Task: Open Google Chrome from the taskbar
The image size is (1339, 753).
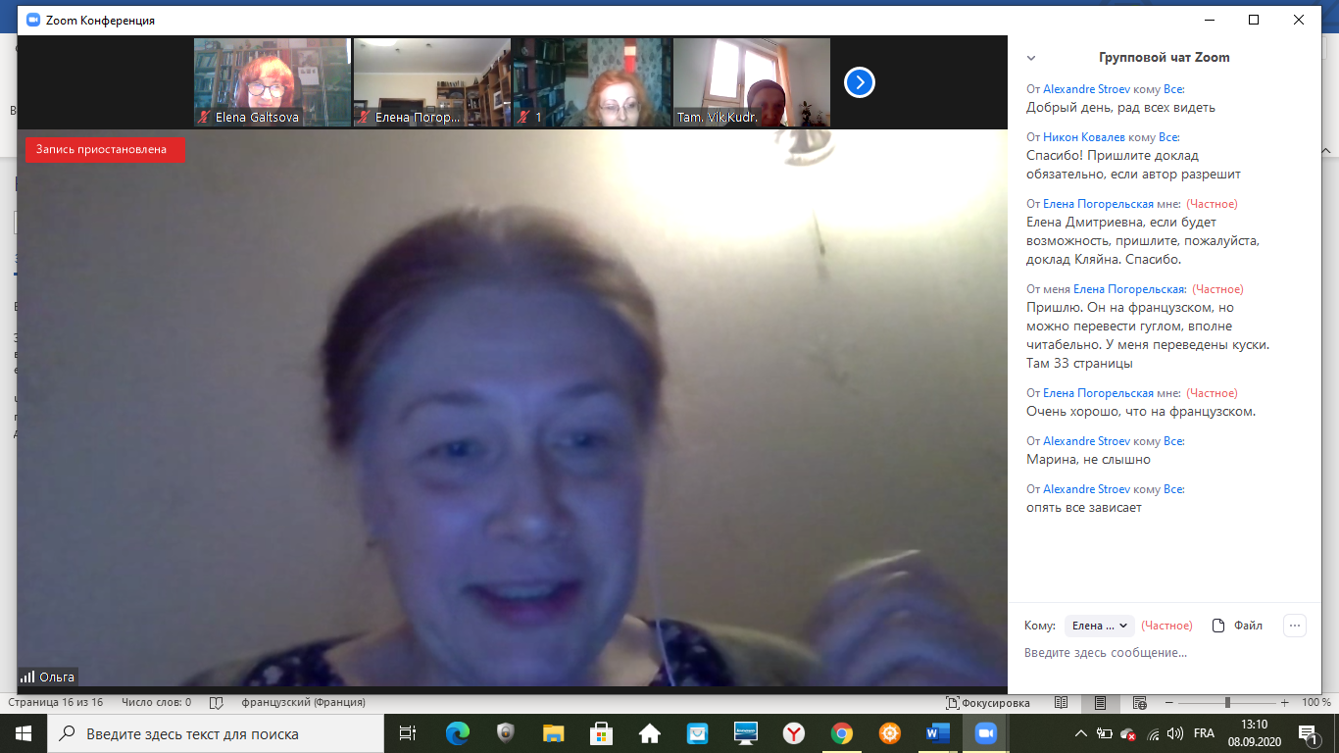Action: (x=842, y=733)
